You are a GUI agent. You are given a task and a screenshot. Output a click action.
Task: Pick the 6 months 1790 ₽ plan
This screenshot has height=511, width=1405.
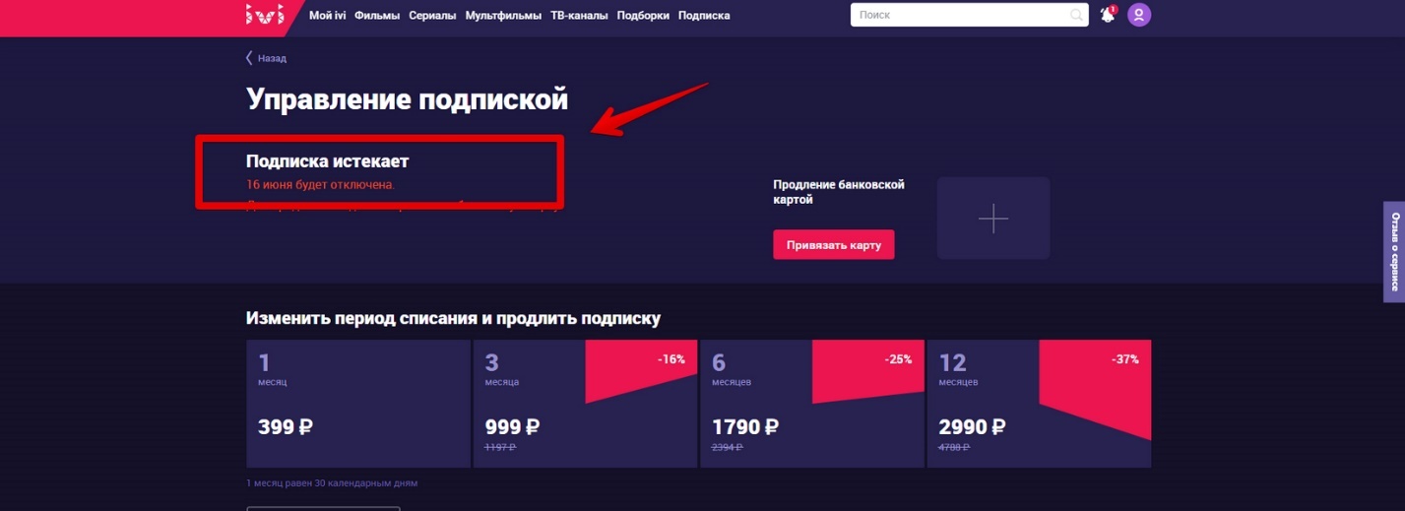(x=811, y=404)
